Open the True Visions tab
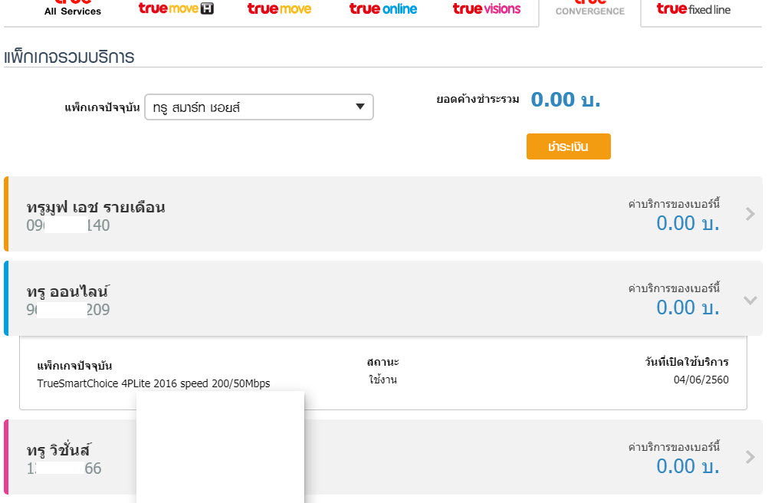Image resolution: width=778 pixels, height=503 pixels. pyautogui.click(x=487, y=8)
